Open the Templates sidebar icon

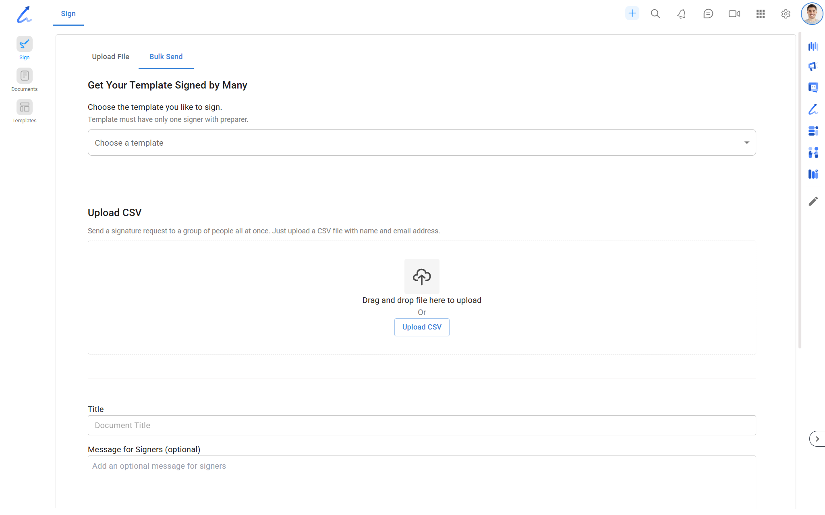pos(24,107)
